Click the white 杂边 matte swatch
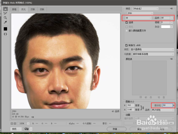Image resolution: width=178 pixels, height=134 pixels. [x=166, y=27]
